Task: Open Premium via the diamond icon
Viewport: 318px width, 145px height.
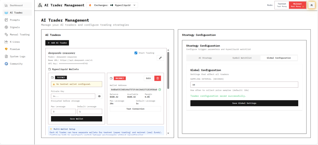Action: (x=6, y=49)
